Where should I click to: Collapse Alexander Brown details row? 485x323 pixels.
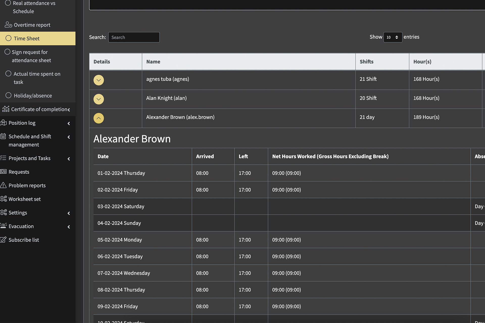99,118
